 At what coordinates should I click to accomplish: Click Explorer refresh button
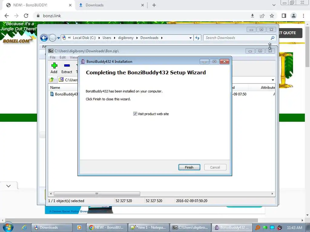pos(197,38)
